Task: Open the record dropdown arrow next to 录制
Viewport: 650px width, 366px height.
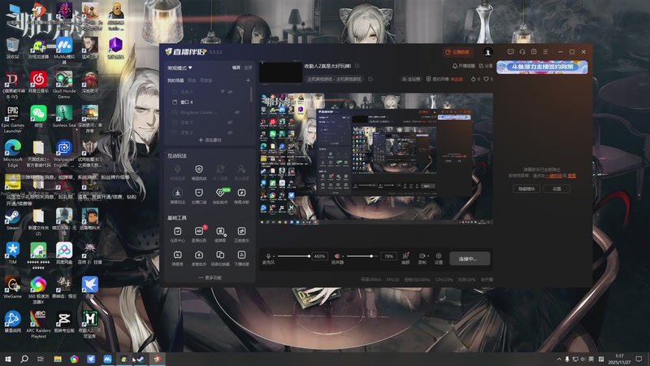Action: pyautogui.click(x=428, y=256)
